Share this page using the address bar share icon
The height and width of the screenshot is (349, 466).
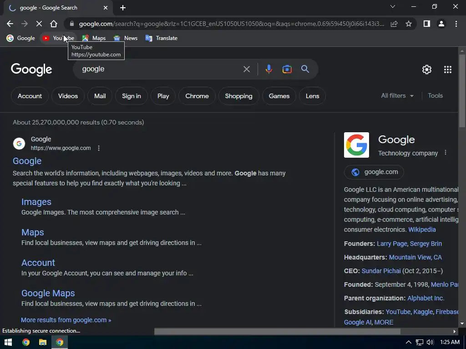394,24
